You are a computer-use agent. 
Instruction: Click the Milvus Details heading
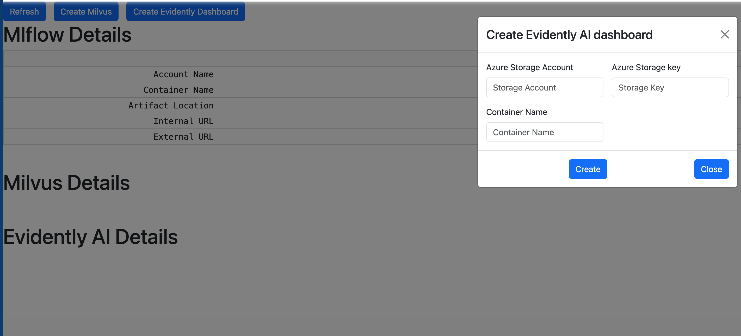(66, 183)
